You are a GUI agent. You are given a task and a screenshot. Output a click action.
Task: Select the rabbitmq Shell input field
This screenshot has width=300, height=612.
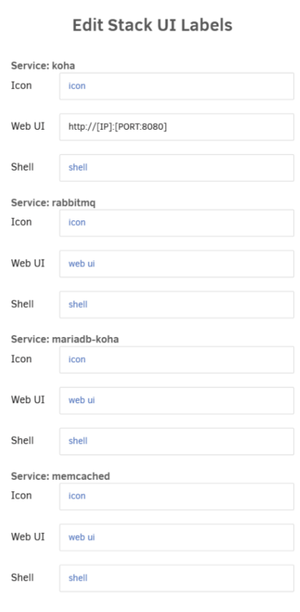tap(177, 304)
